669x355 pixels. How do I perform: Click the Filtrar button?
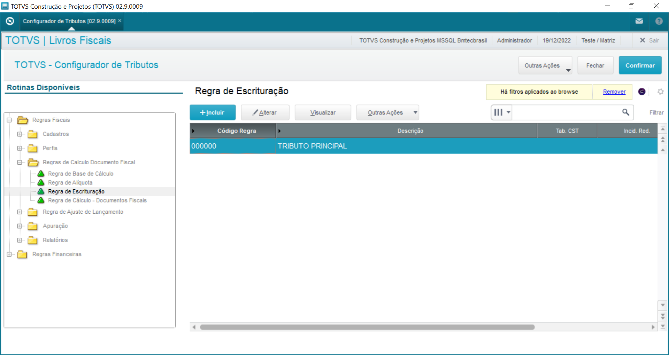pos(656,112)
